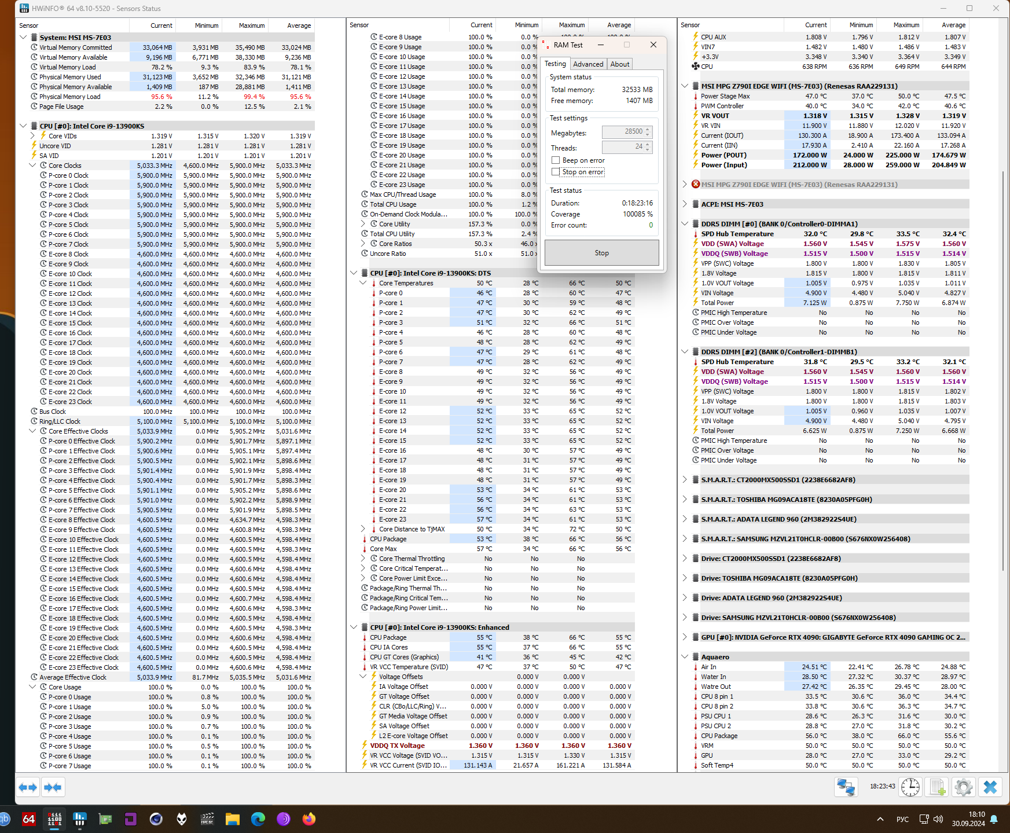Collapse the Voltage Offsets tree

[363, 677]
